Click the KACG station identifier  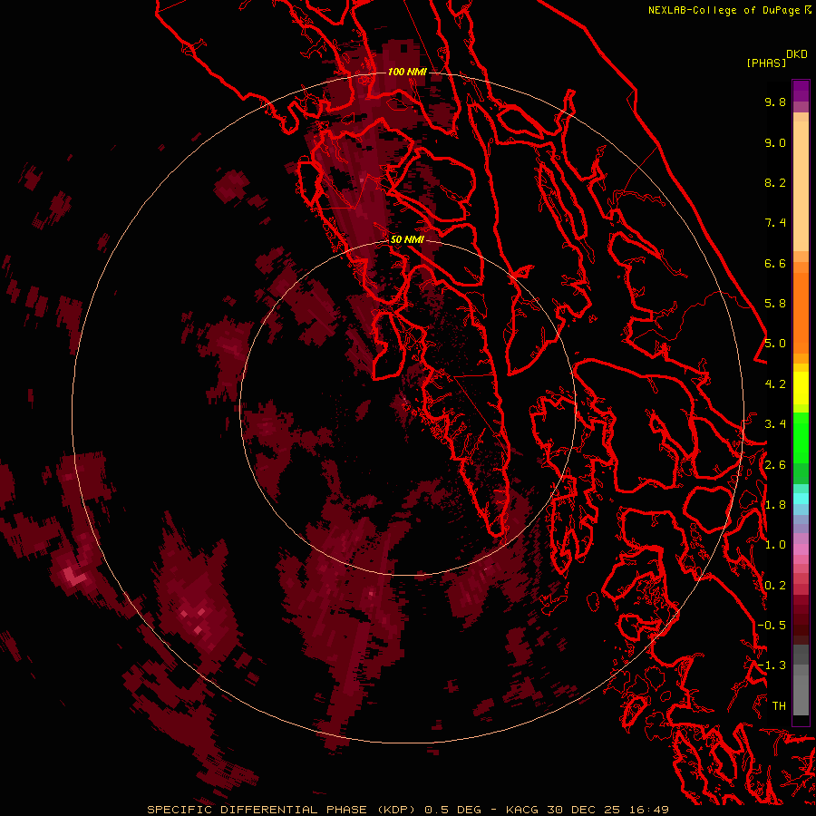point(524,810)
